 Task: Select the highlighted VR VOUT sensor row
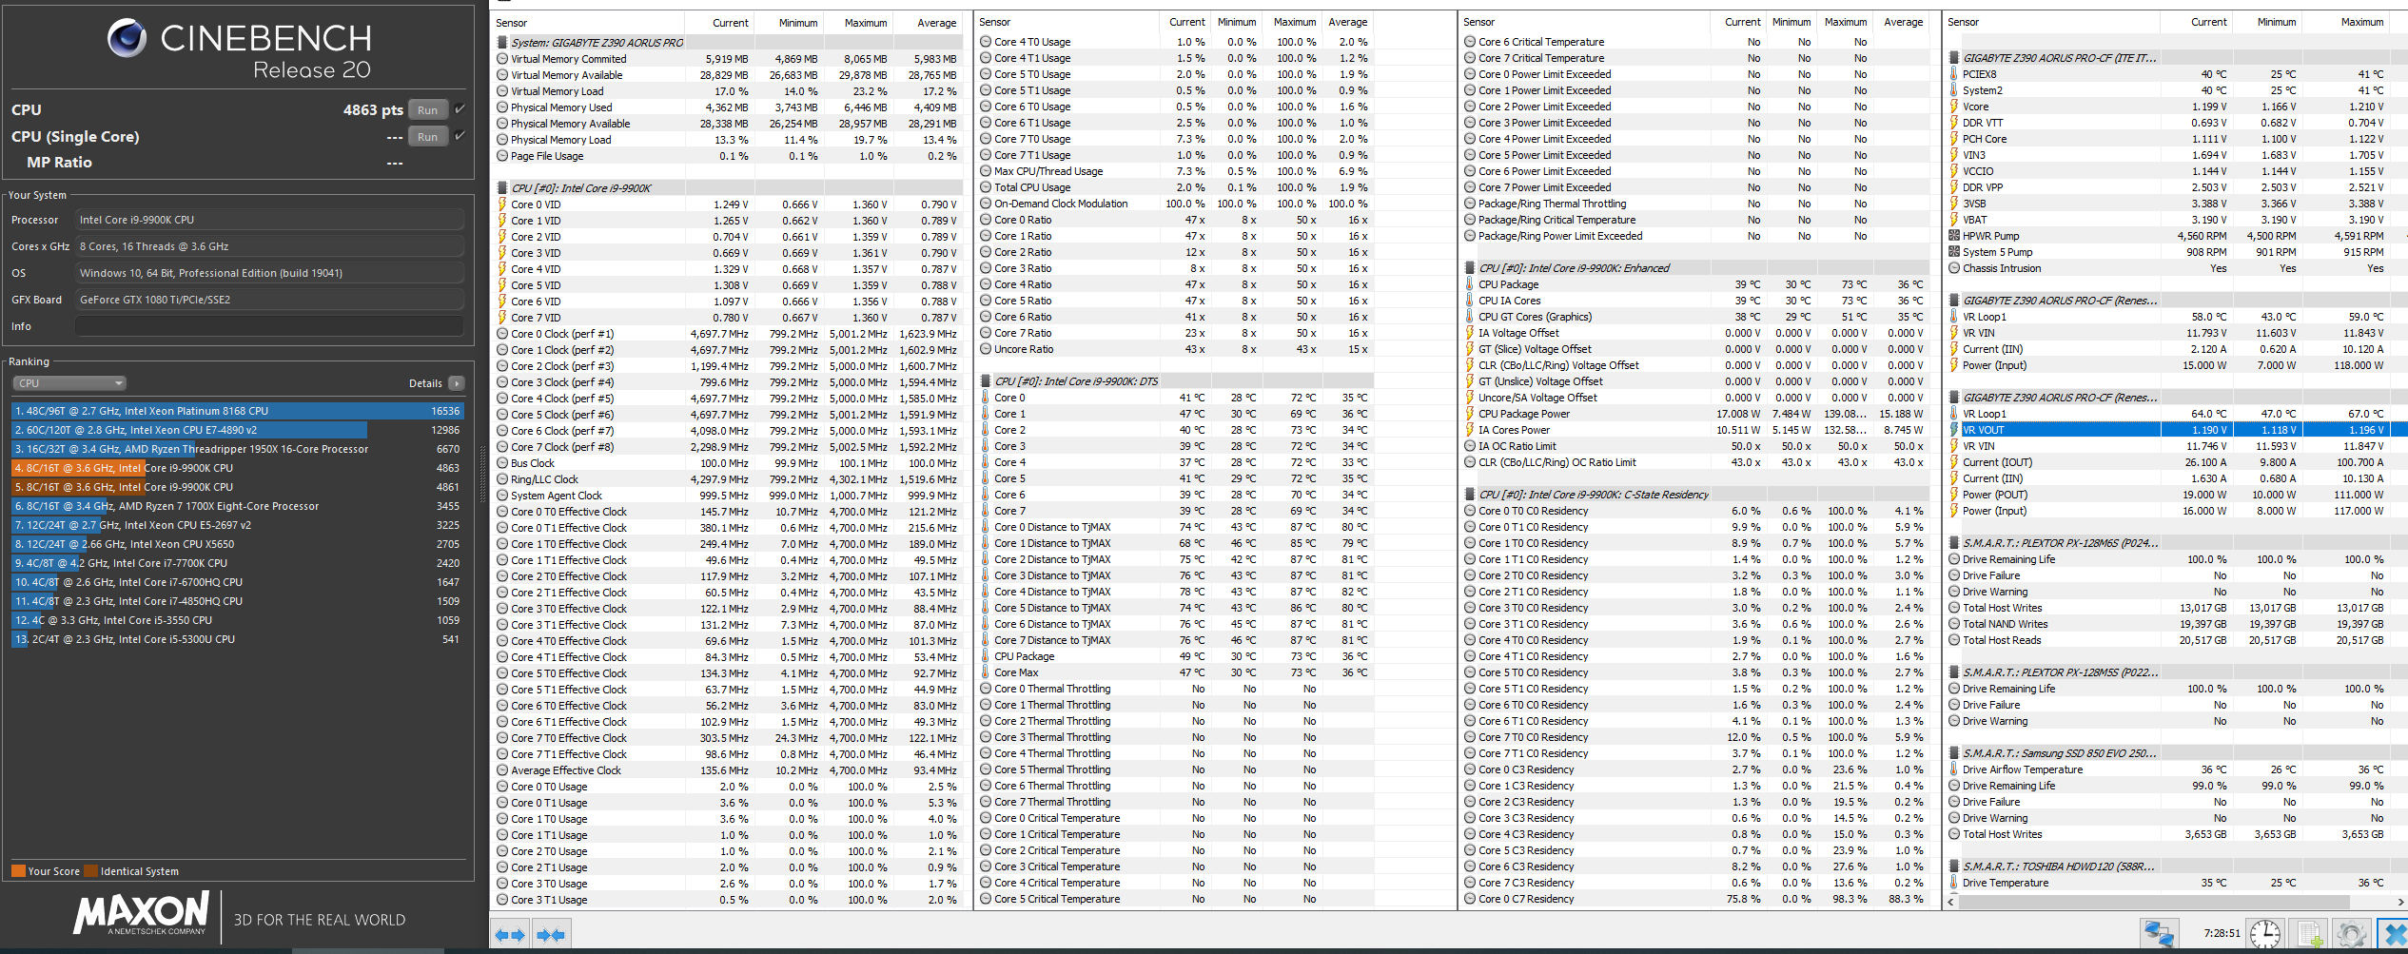pyautogui.click(x=2177, y=430)
